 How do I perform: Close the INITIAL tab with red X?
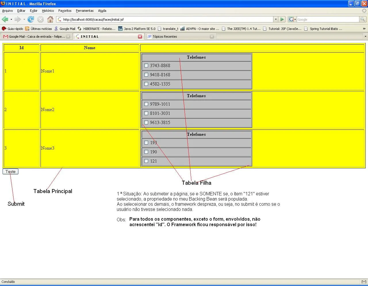140,37
